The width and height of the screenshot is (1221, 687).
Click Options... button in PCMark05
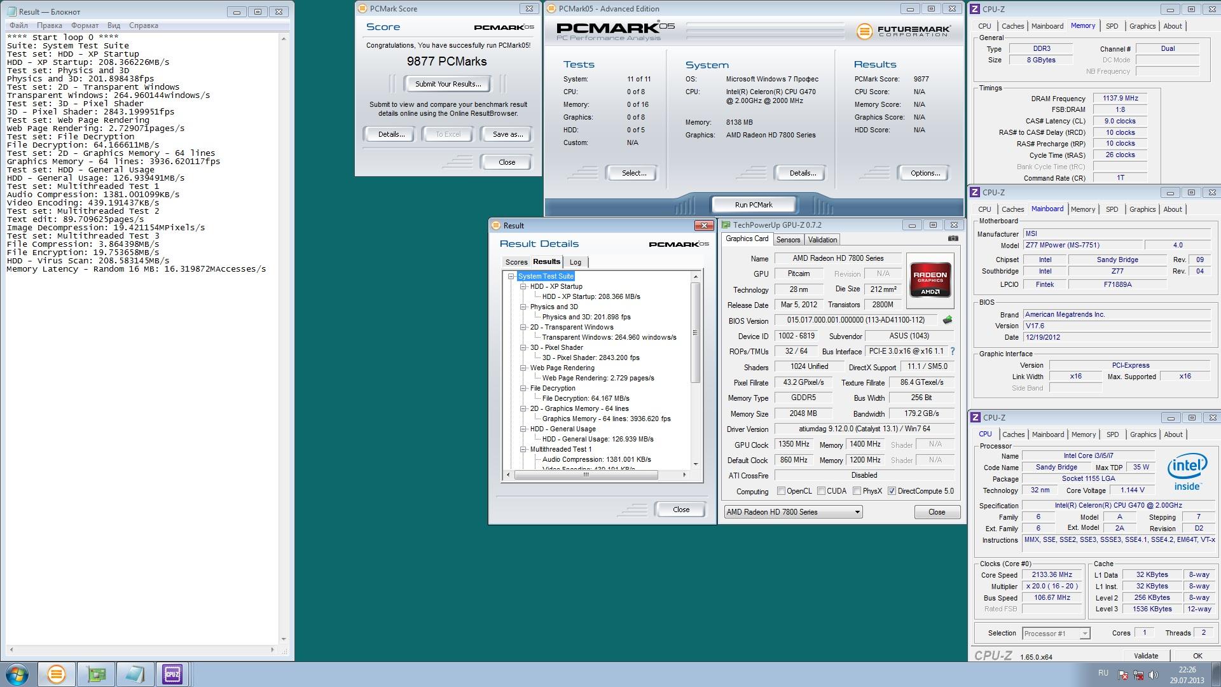[925, 173]
